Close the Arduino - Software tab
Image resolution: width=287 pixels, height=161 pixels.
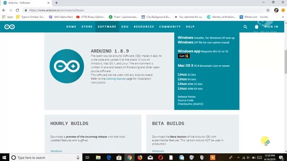coord(48,3)
